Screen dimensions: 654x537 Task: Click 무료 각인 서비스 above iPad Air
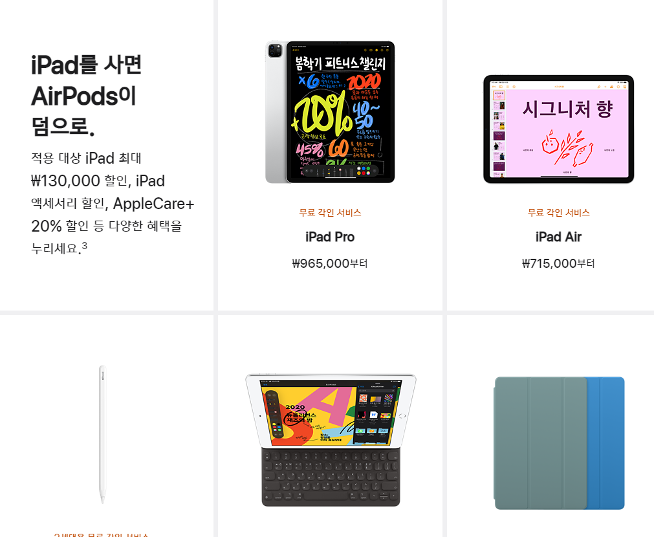coord(558,212)
